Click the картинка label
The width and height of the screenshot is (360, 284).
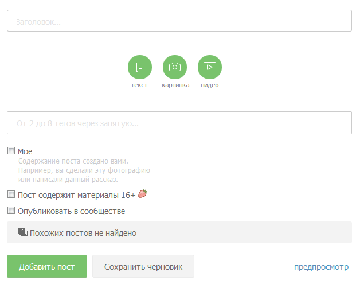(x=175, y=85)
